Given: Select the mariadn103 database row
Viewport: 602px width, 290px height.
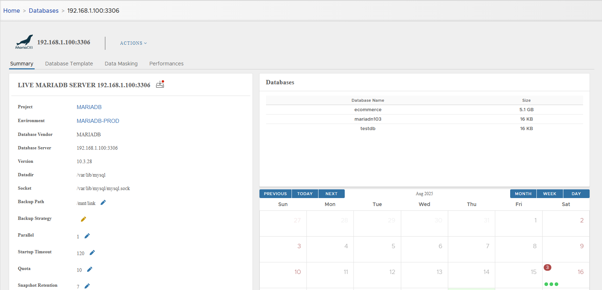Looking at the screenshot, I should tap(425, 119).
